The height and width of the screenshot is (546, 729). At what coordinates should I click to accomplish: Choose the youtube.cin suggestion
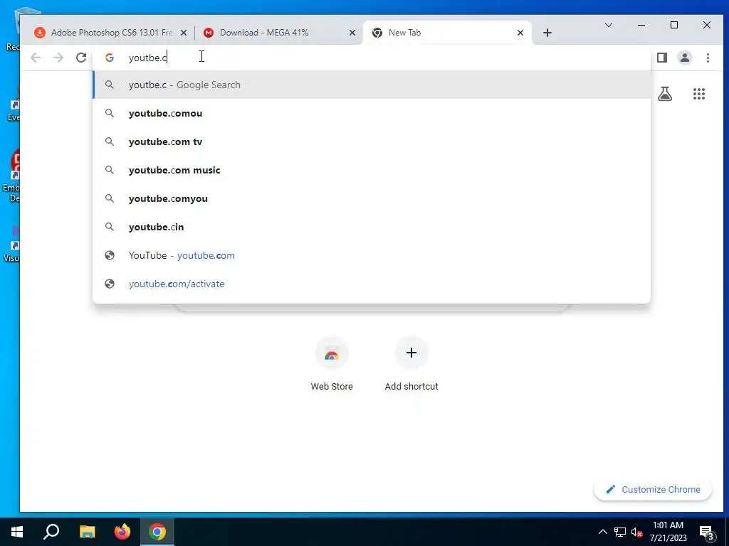coord(372,227)
